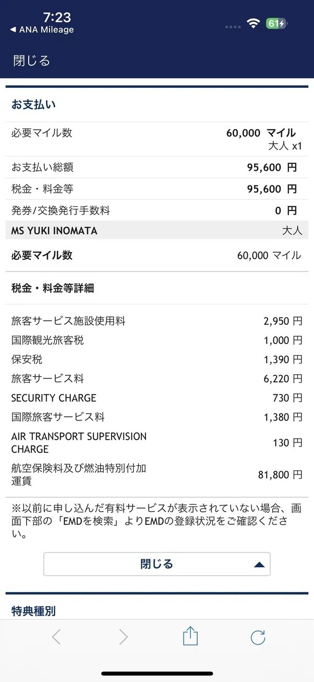Viewport: 314px width, 682px height.
Task: Select the MS YUKI INOMATA passenger row
Action: coord(157,230)
